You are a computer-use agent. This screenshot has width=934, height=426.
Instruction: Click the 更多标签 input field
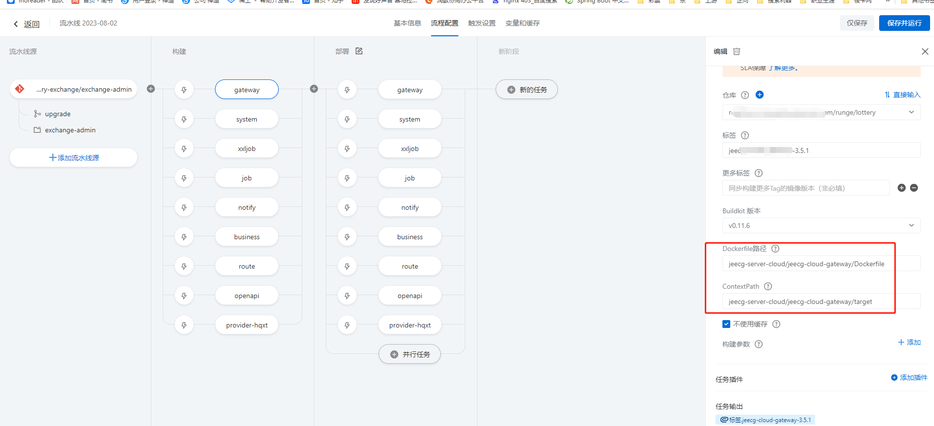(806, 188)
